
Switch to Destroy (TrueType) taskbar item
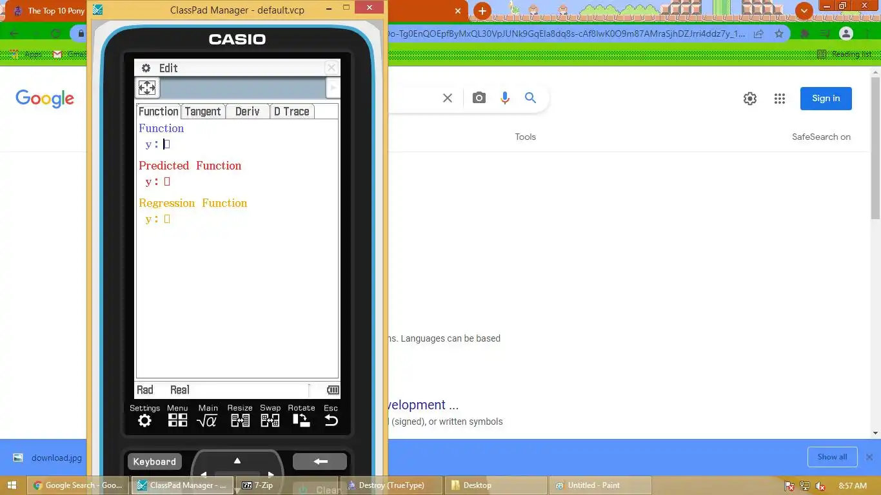point(391,485)
